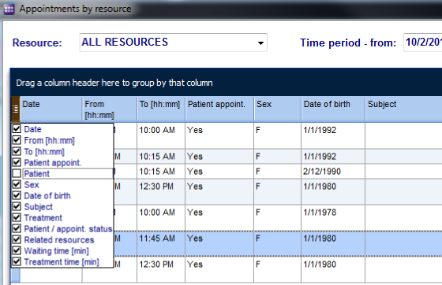Uncheck the Patient appoint. column checkbox
442x285 pixels.
point(17,162)
